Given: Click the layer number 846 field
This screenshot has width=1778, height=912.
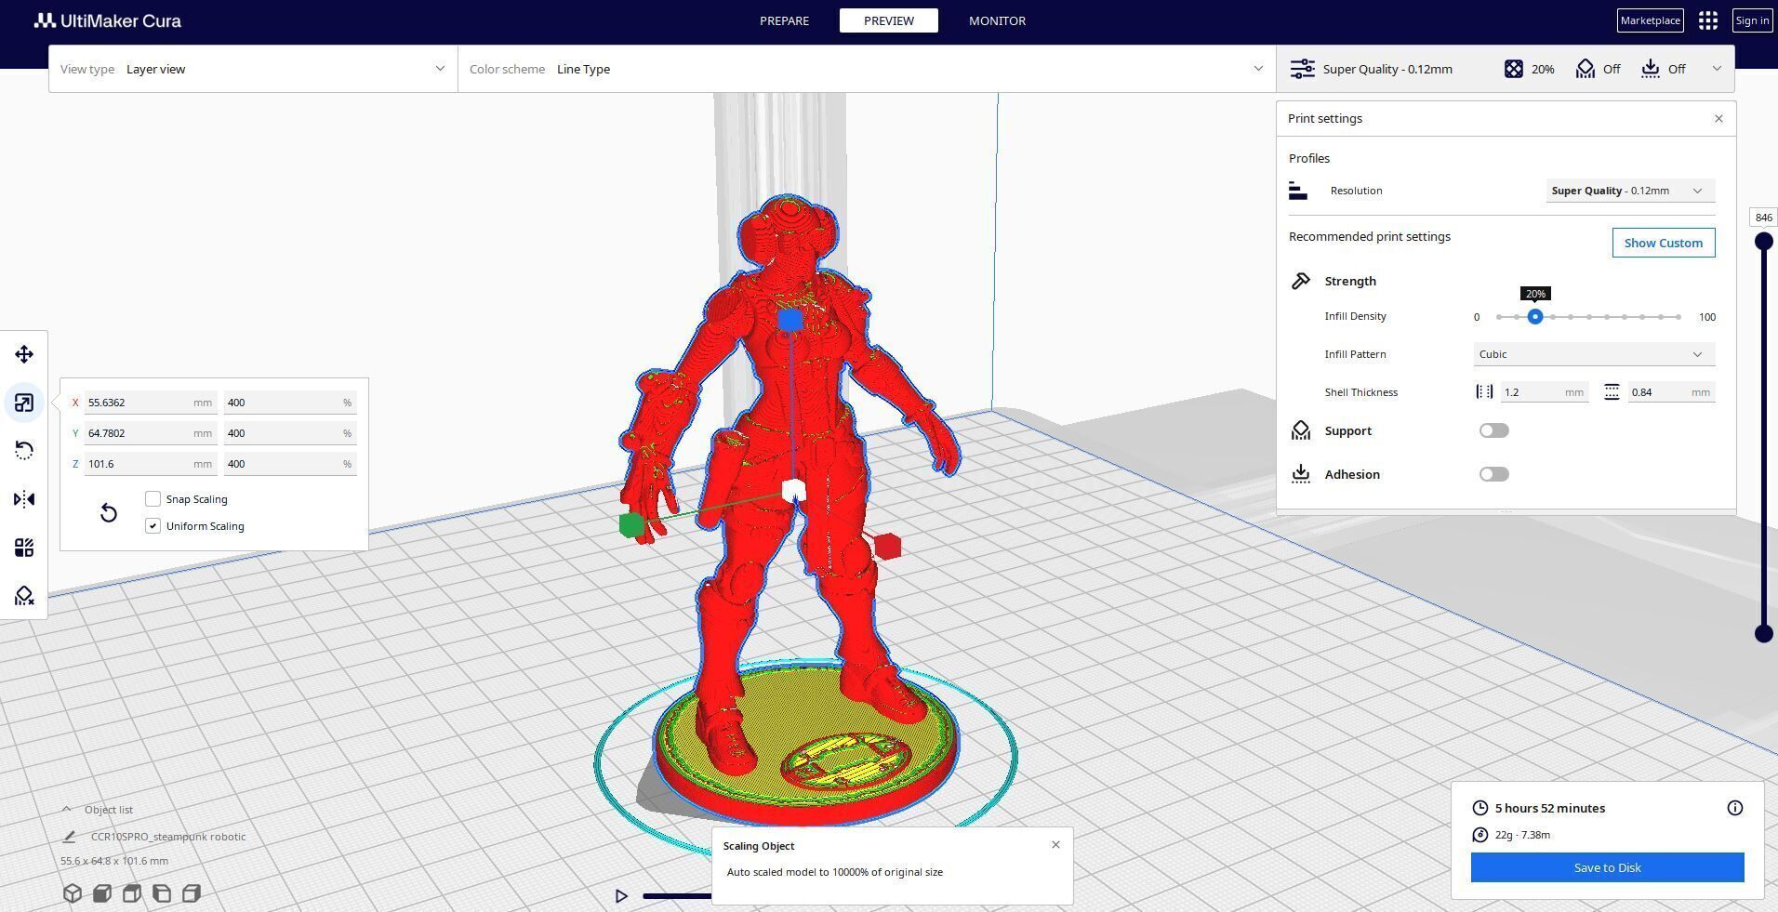Looking at the screenshot, I should pyautogui.click(x=1763, y=218).
